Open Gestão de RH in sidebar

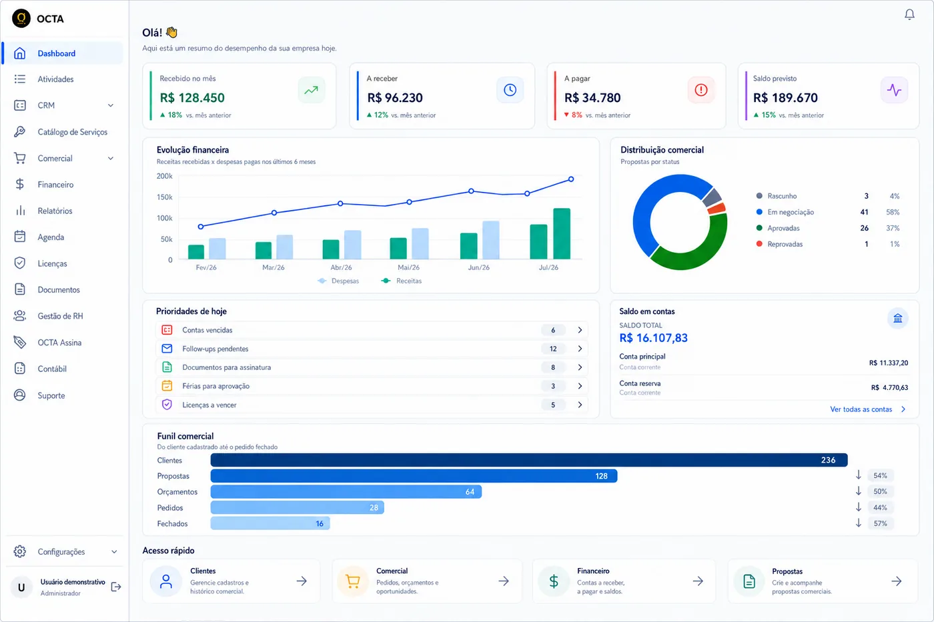click(63, 316)
